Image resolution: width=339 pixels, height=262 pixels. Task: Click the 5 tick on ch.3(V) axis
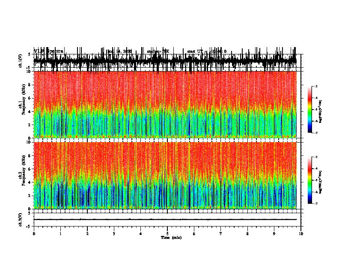tap(30, 213)
